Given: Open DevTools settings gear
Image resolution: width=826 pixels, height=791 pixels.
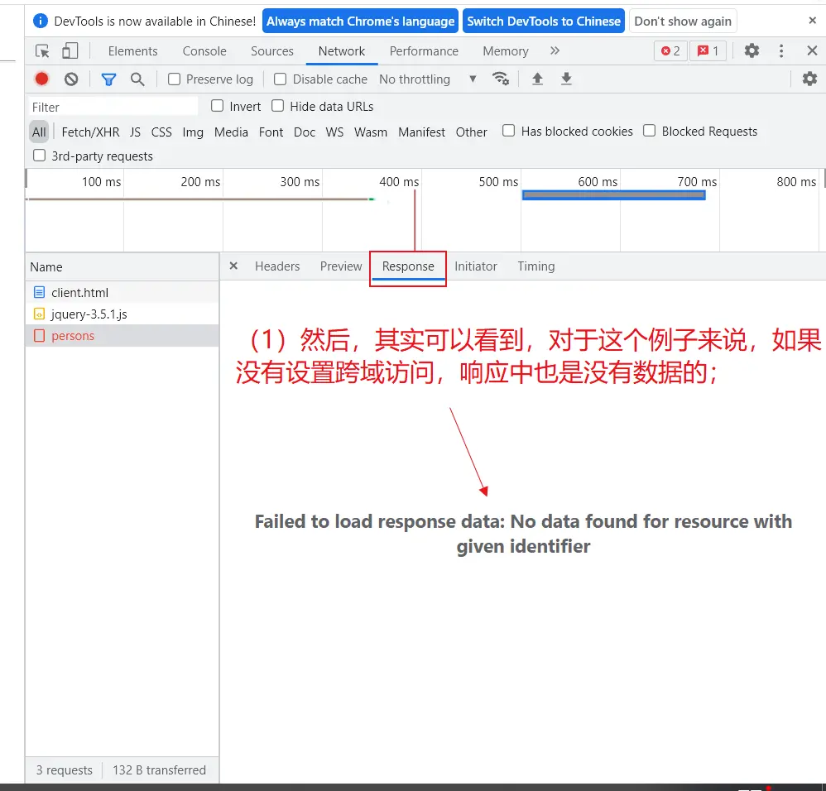Looking at the screenshot, I should tap(752, 51).
